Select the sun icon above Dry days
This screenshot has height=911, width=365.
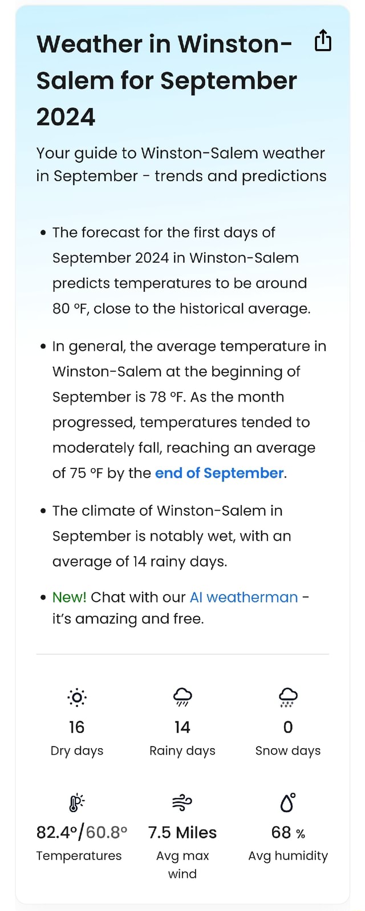click(77, 697)
